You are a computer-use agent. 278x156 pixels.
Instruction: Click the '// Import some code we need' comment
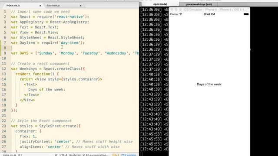(x=40, y=12)
